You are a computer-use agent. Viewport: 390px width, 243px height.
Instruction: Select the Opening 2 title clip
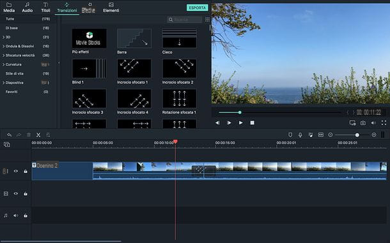[x=62, y=171]
